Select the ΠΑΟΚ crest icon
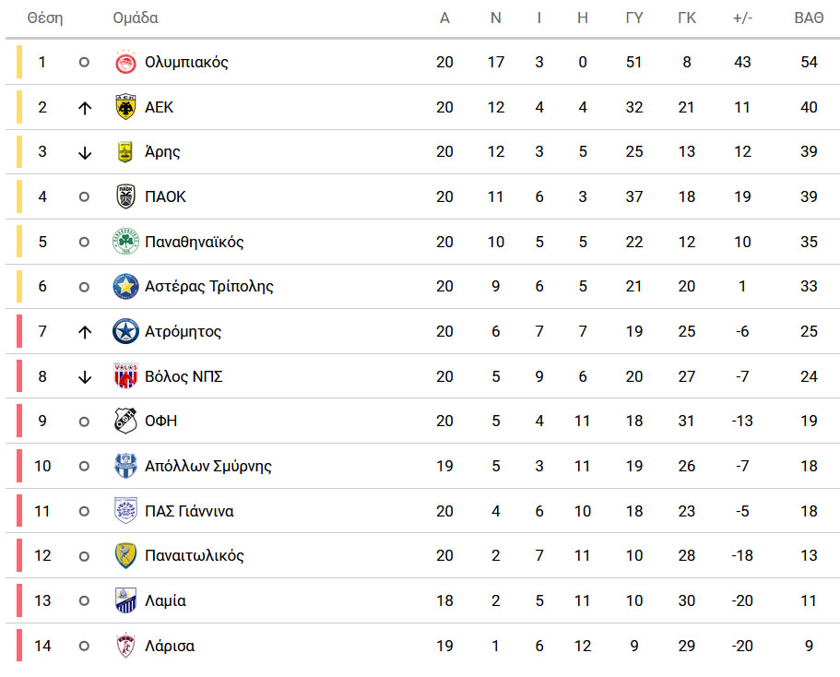 pyautogui.click(x=126, y=196)
